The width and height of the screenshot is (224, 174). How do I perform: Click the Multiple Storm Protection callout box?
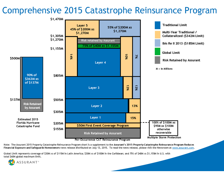tap(163, 128)
